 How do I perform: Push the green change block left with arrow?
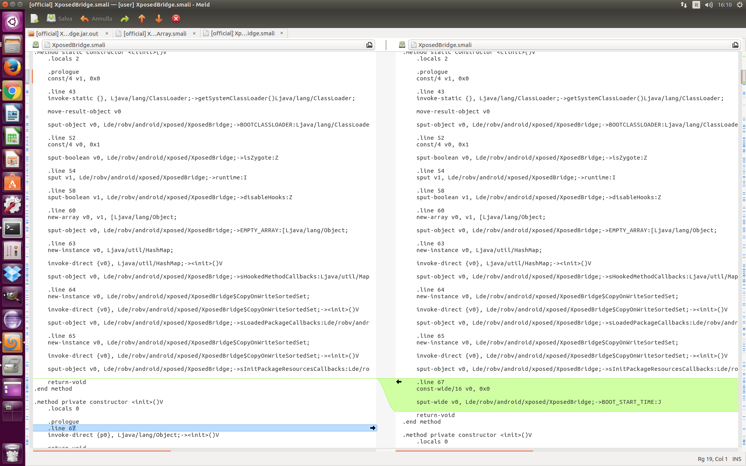point(399,382)
